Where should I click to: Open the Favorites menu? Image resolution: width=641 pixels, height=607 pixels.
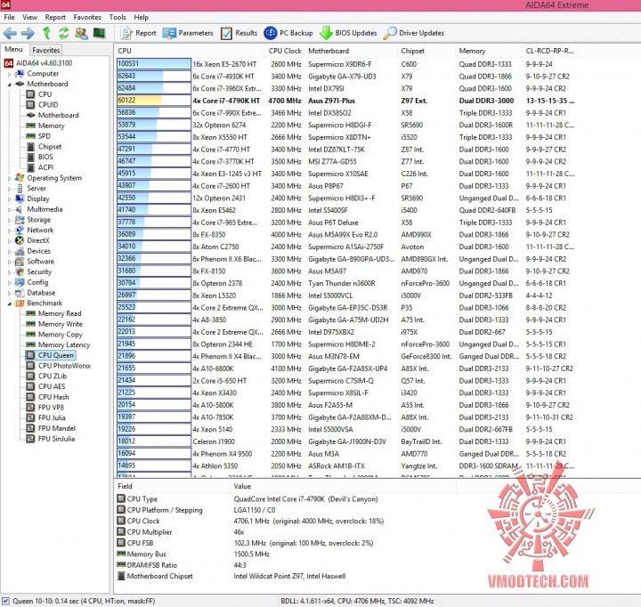[87, 17]
